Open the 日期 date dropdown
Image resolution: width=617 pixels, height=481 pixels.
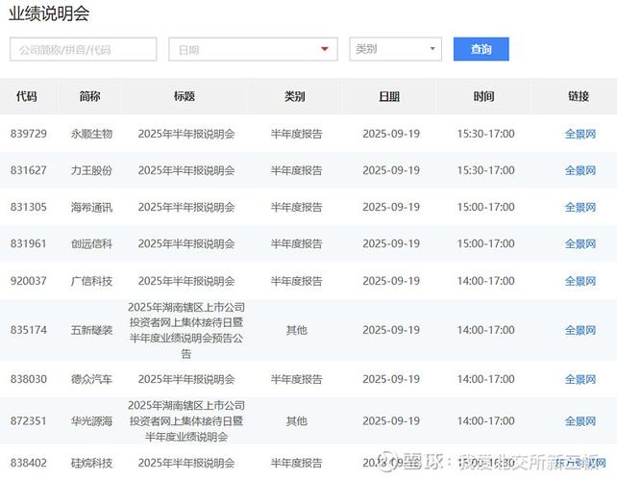pos(252,49)
